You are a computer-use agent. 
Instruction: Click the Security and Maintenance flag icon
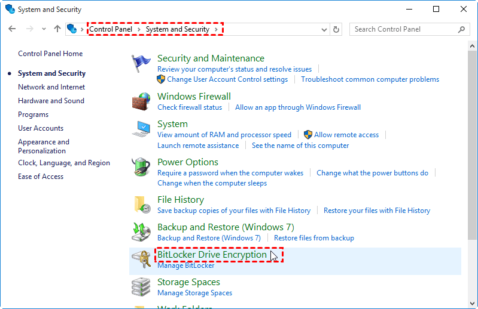141,63
